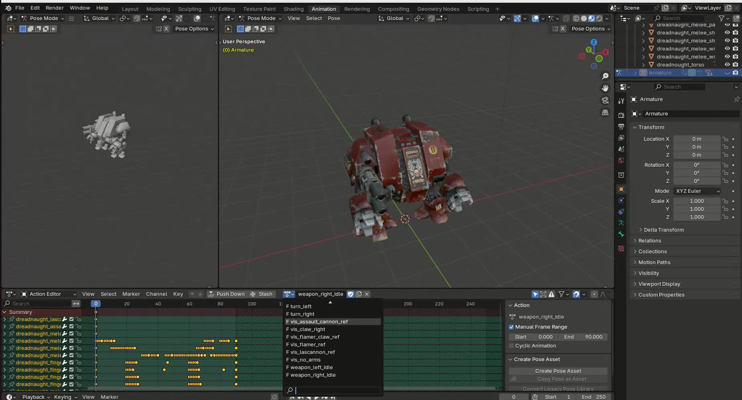Enable Cyclic Animation checkbox
742x400 pixels.
(511, 345)
